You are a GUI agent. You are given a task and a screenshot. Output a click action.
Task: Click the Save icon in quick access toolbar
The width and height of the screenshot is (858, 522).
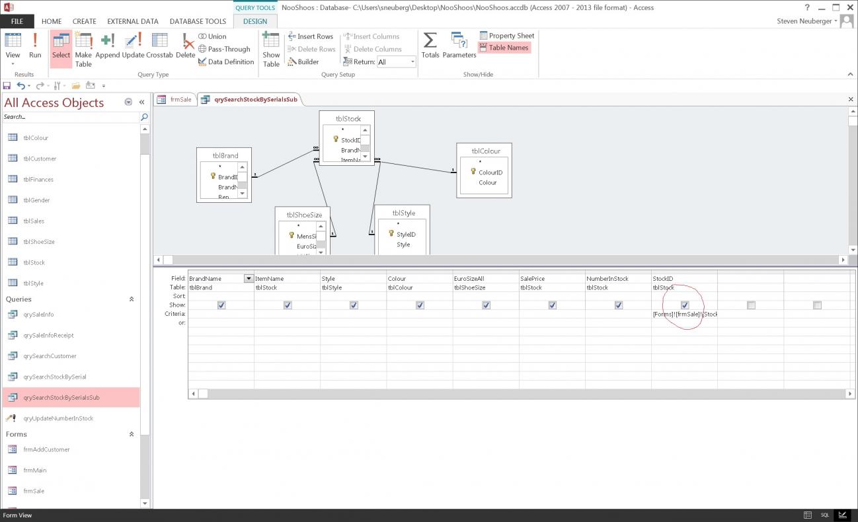[7, 86]
